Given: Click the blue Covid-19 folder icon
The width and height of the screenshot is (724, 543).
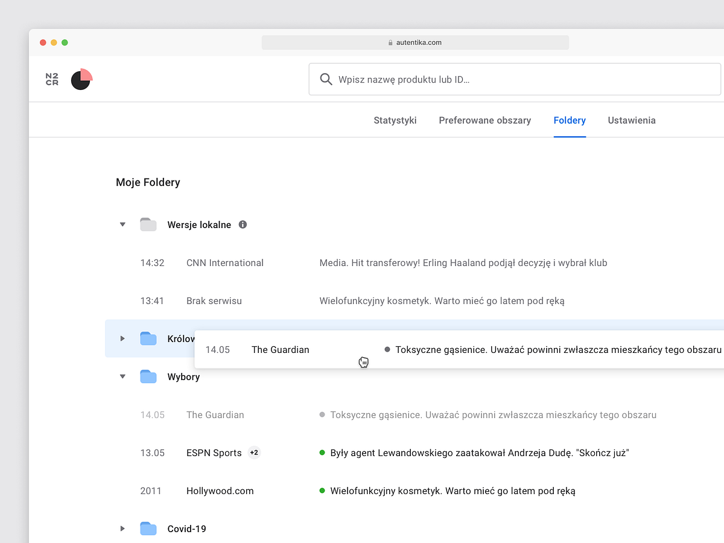Looking at the screenshot, I should click(x=148, y=529).
